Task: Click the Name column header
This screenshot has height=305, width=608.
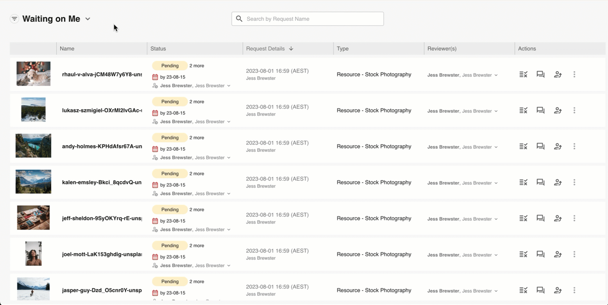Action: click(67, 48)
